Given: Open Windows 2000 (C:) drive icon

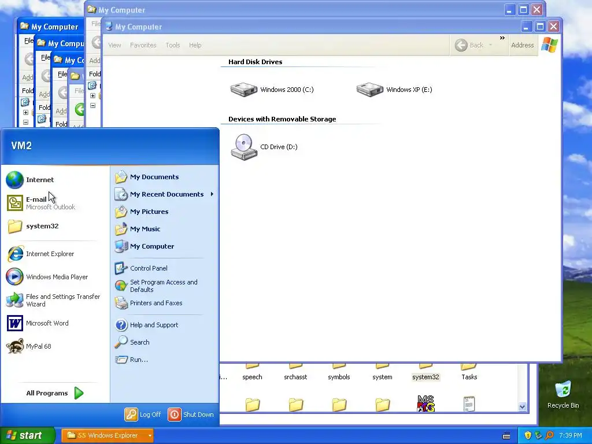Looking at the screenshot, I should pos(244,90).
